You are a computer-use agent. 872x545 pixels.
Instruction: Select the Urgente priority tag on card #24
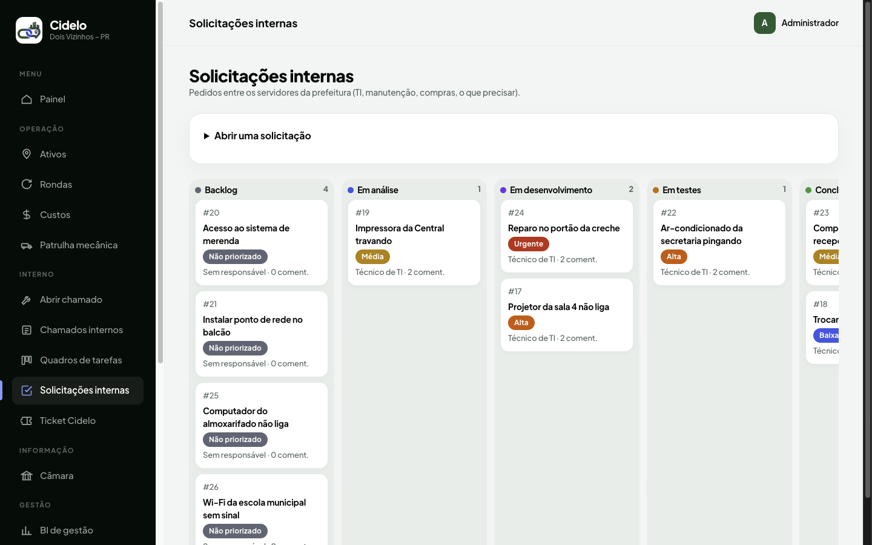(529, 244)
